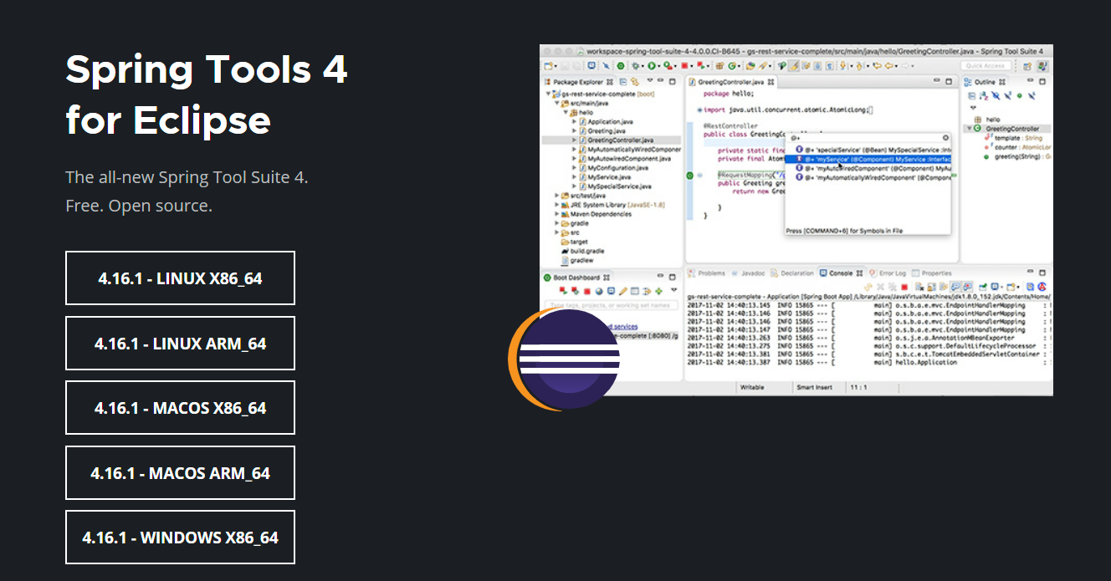Click the '11 : 1' cursor position in the status bar

click(859, 387)
